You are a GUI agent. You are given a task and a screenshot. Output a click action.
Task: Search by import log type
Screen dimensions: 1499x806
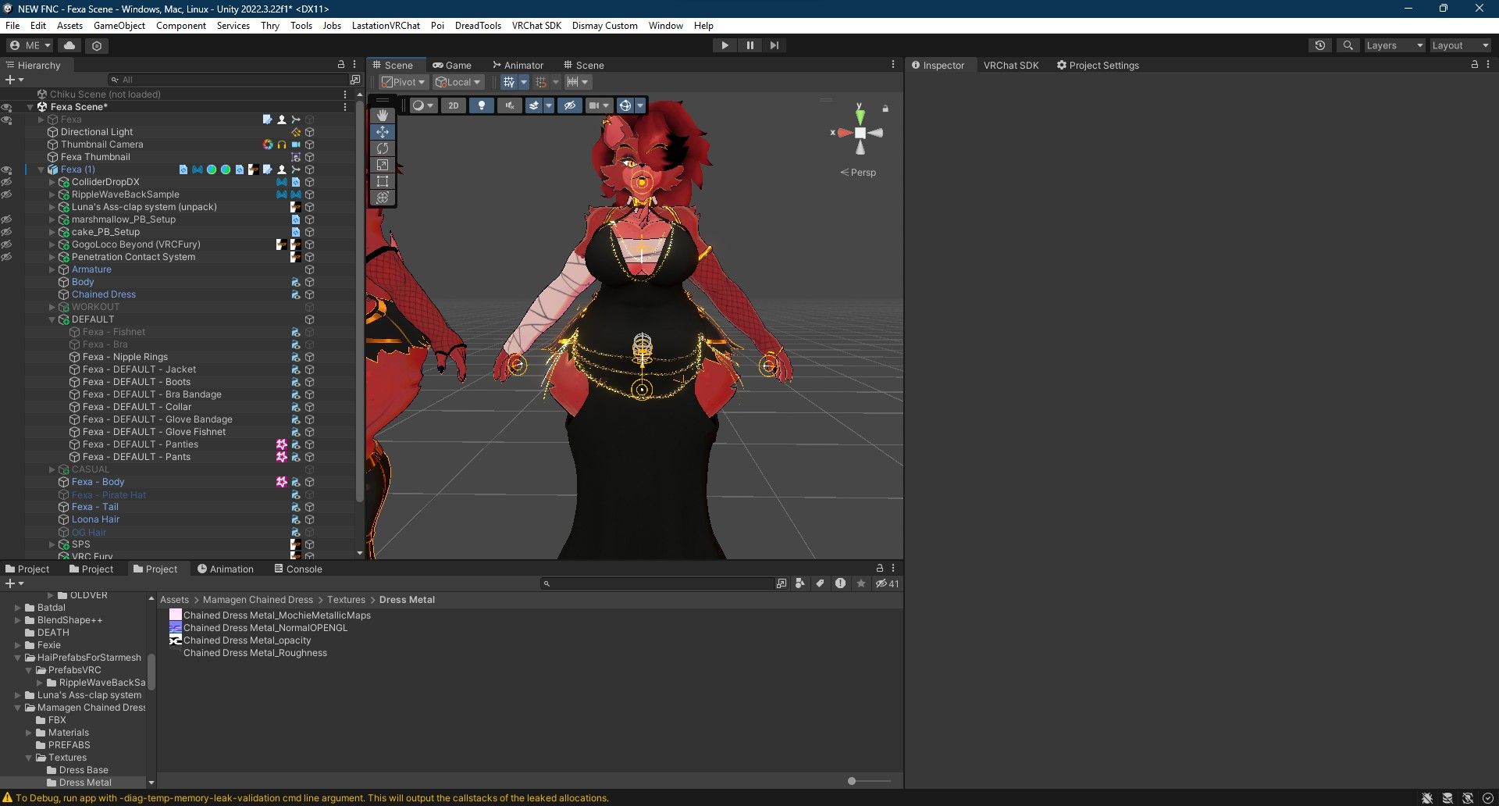click(840, 583)
